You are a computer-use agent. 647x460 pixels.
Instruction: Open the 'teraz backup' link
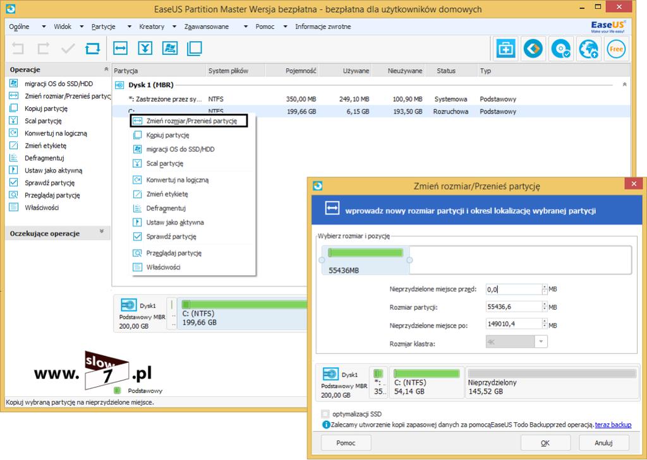click(x=613, y=425)
